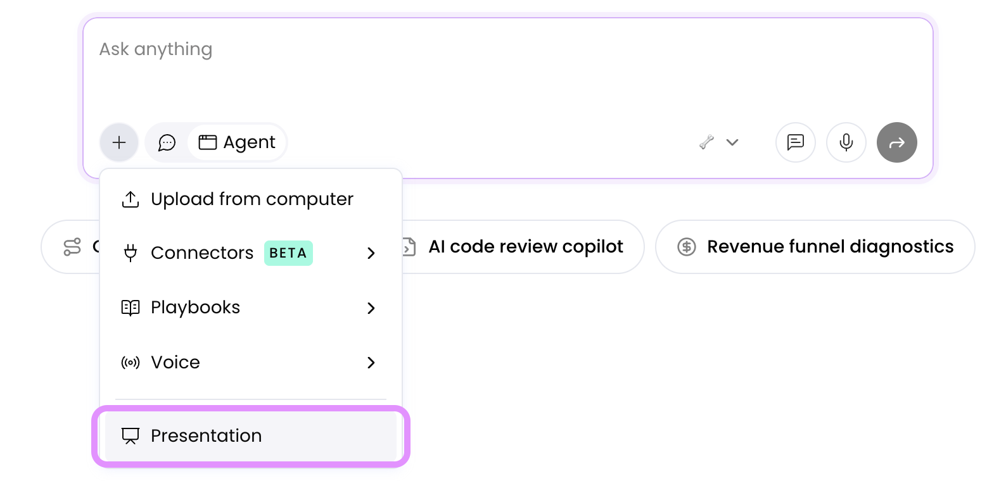The width and height of the screenshot is (987, 481).
Task: Focus the Ask anything input field
Action: [507, 70]
